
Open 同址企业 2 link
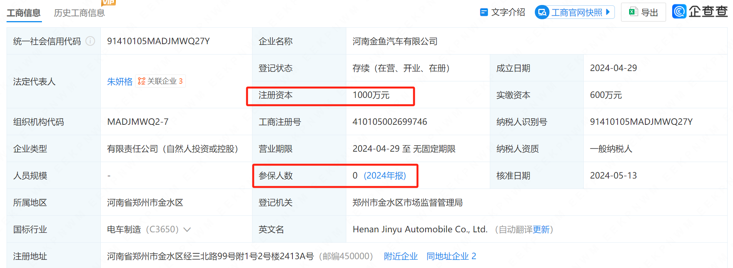click(x=451, y=256)
